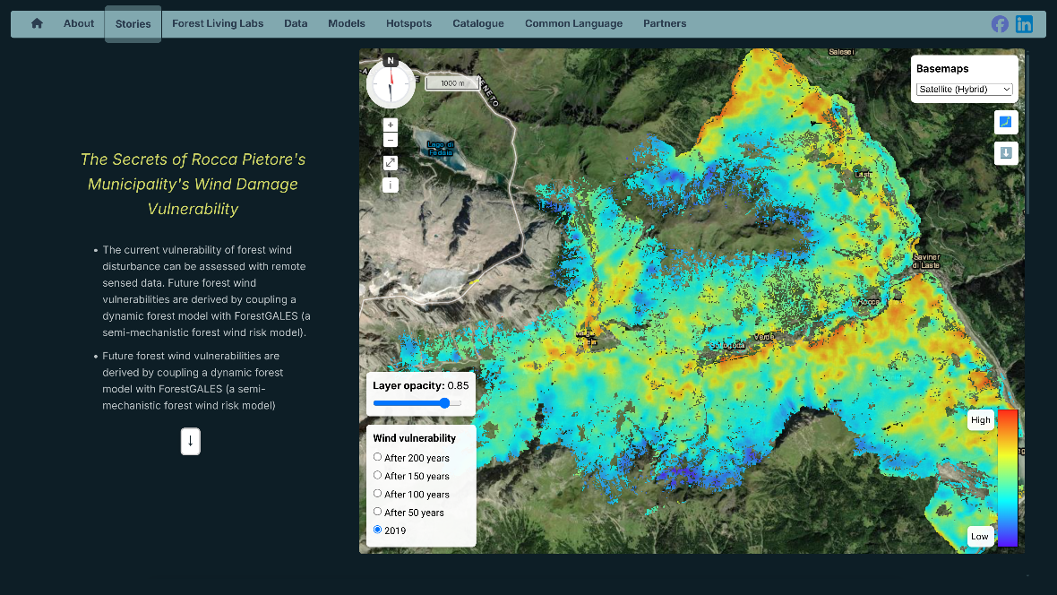The image size is (1057, 595).
Task: Advance to next story section arrow
Action: coord(191,441)
